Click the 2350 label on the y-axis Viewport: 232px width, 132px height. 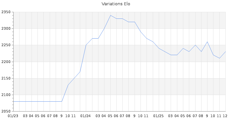6,12
